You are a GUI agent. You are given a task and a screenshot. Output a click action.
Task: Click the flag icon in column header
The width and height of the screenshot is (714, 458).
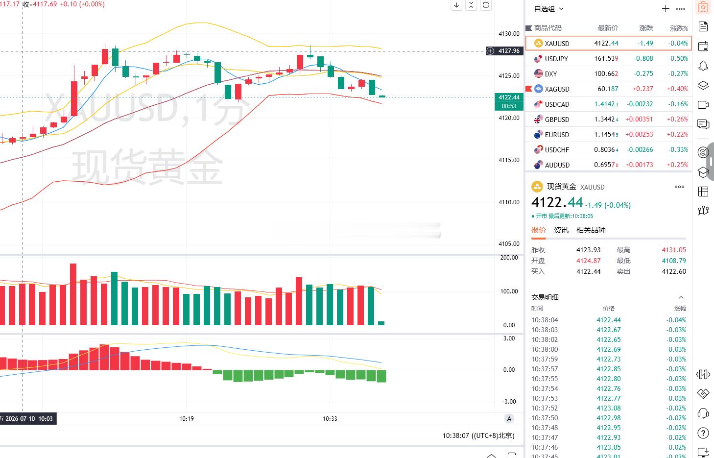click(x=529, y=28)
